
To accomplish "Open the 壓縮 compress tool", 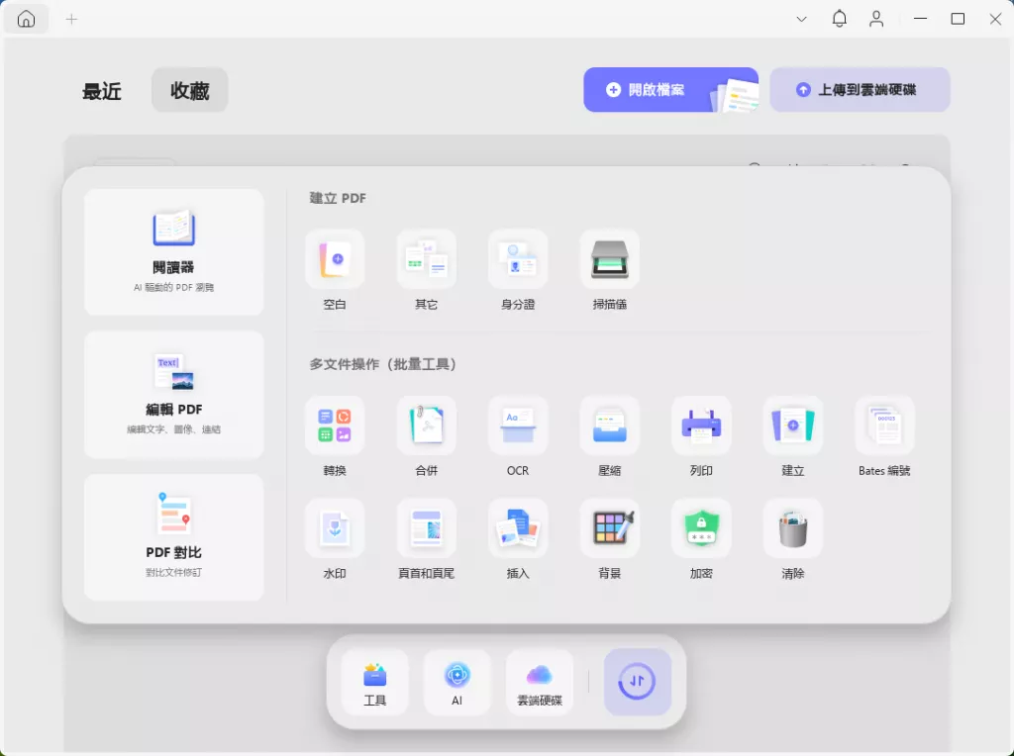I will click(610, 425).
